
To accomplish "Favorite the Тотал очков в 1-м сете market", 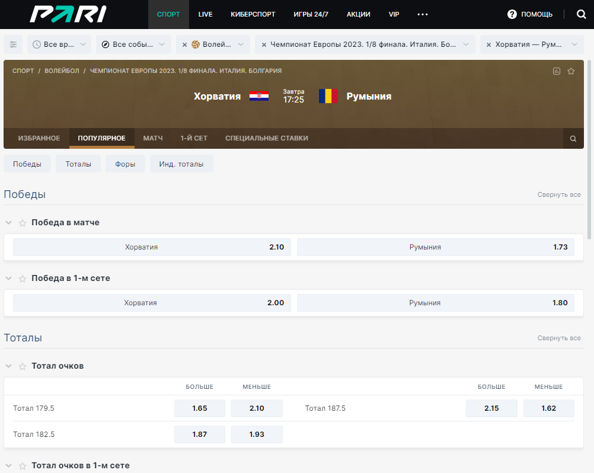I will click(x=23, y=466).
